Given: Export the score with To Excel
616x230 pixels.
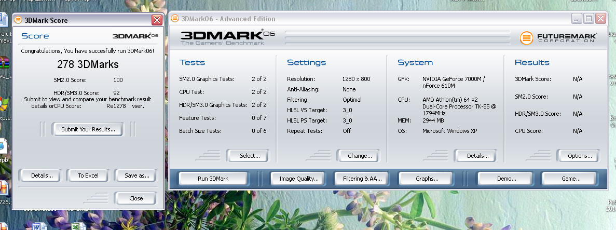Looking at the screenshot, I should tap(88, 175).
